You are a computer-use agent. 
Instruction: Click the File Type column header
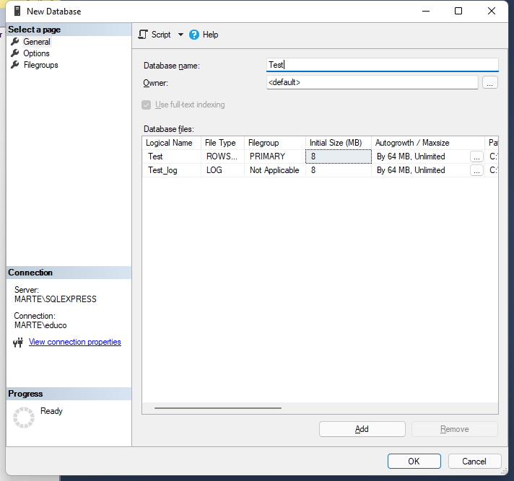tap(222, 143)
